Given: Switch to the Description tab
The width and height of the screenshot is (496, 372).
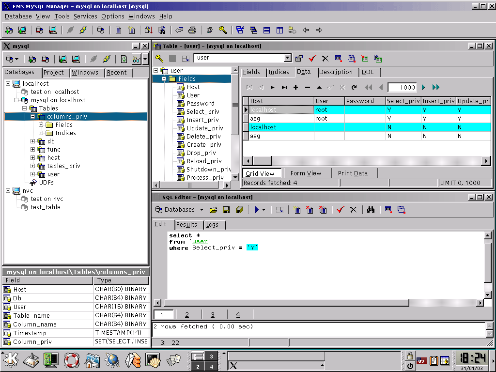Looking at the screenshot, I should pos(336,72).
